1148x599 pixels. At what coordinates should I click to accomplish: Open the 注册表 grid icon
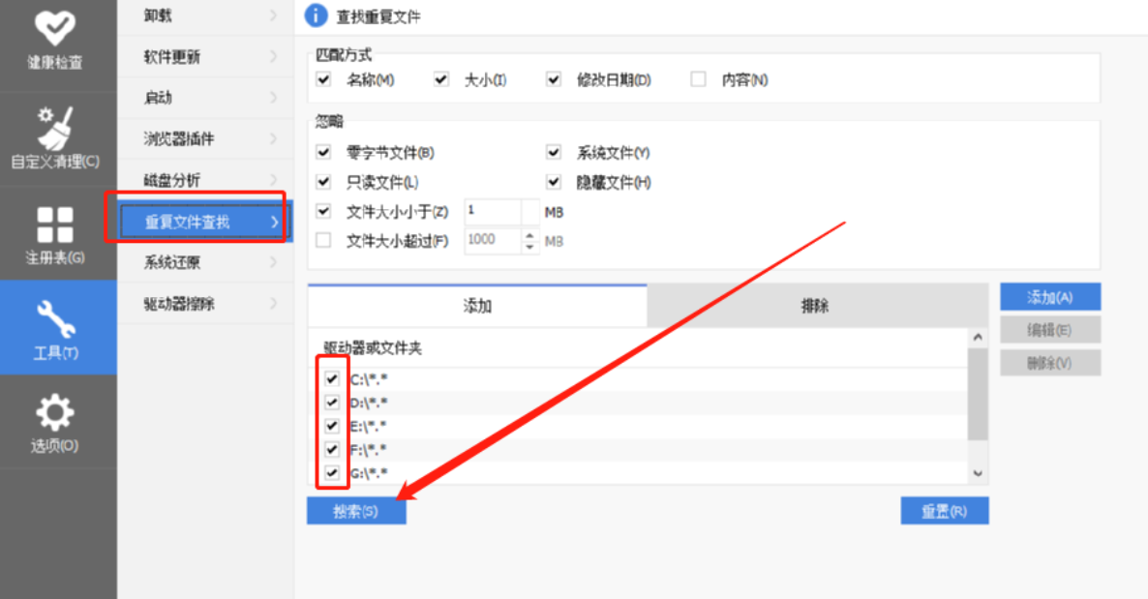click(x=55, y=225)
